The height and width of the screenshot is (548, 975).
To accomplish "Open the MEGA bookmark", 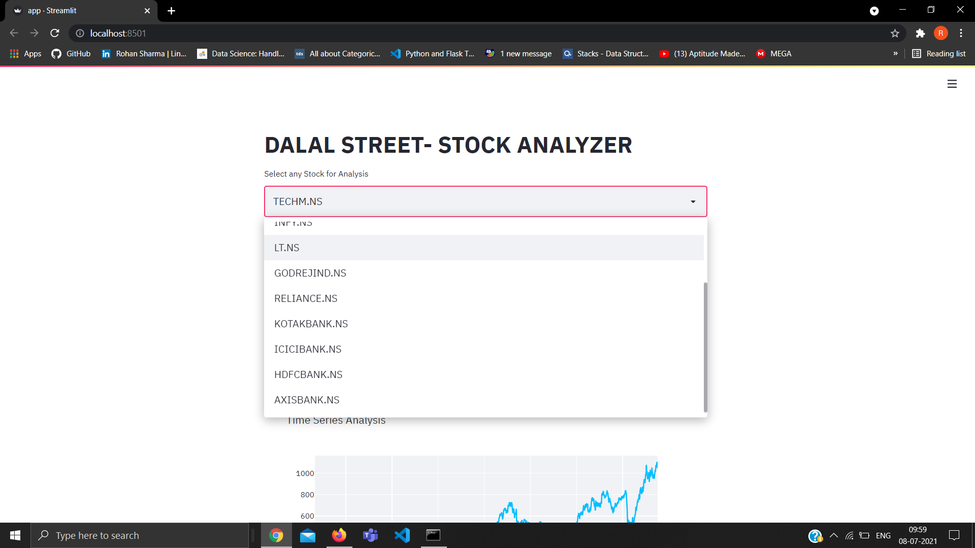I will 774,53.
